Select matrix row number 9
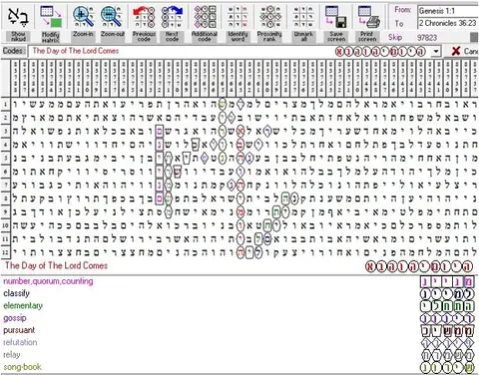This screenshot has width=479, height=375. [5, 211]
